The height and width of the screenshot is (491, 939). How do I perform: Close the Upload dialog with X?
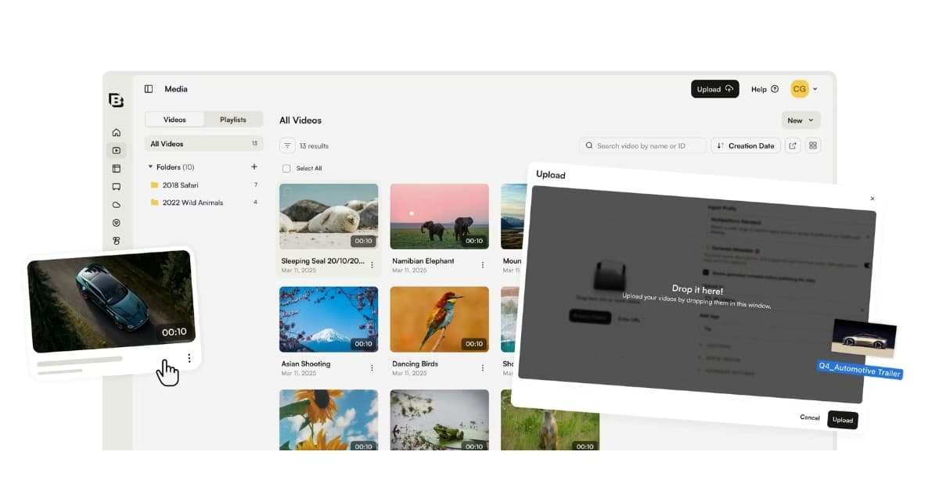(x=872, y=199)
